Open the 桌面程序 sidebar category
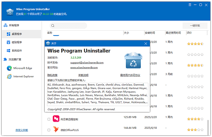This screenshot has width=212, height=137. coord(15,34)
